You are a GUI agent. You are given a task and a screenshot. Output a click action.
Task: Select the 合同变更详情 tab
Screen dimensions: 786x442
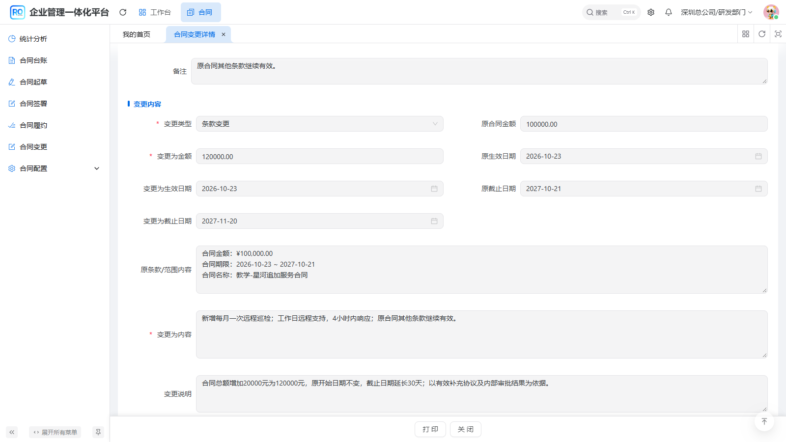pos(195,34)
